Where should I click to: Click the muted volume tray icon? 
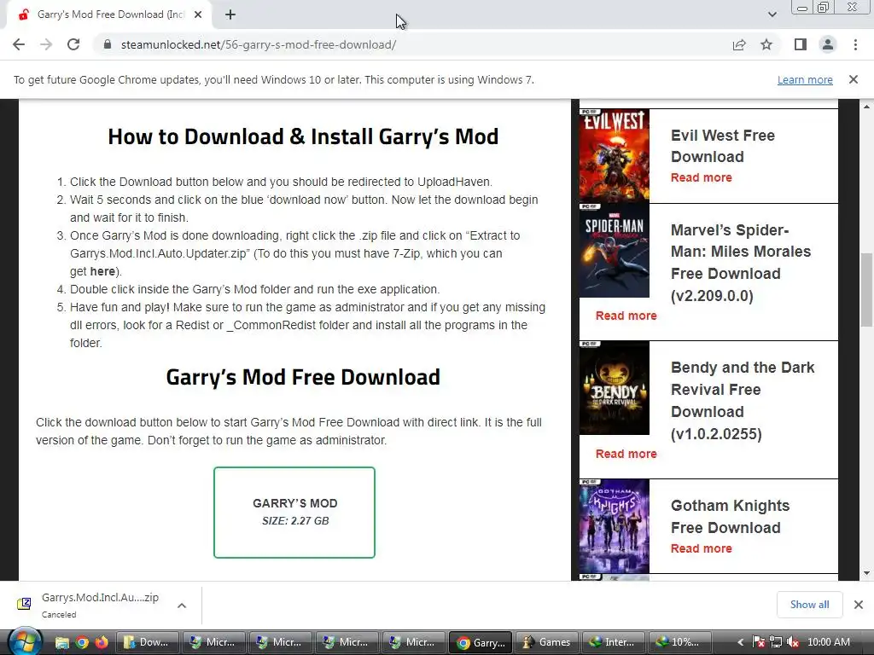[x=793, y=642]
